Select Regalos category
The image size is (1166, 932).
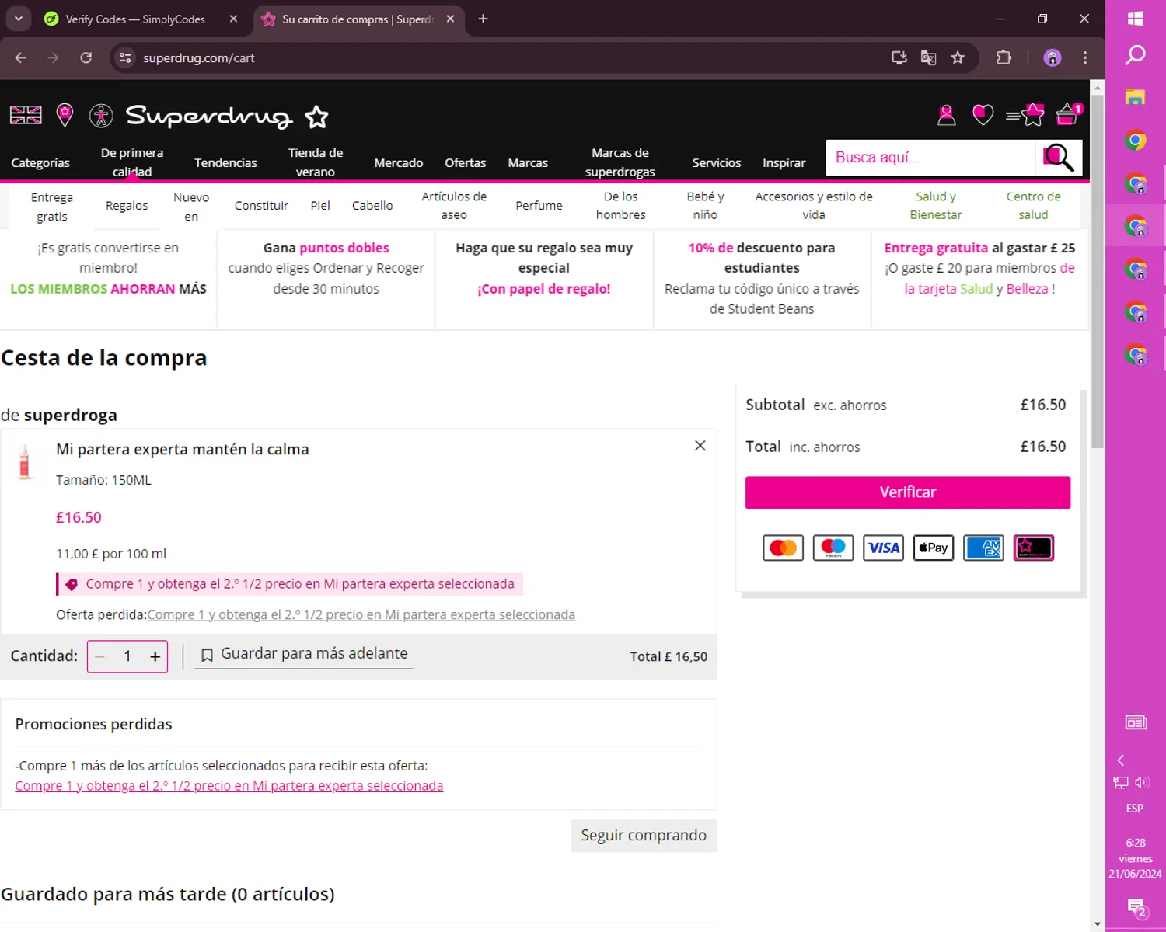click(x=127, y=206)
